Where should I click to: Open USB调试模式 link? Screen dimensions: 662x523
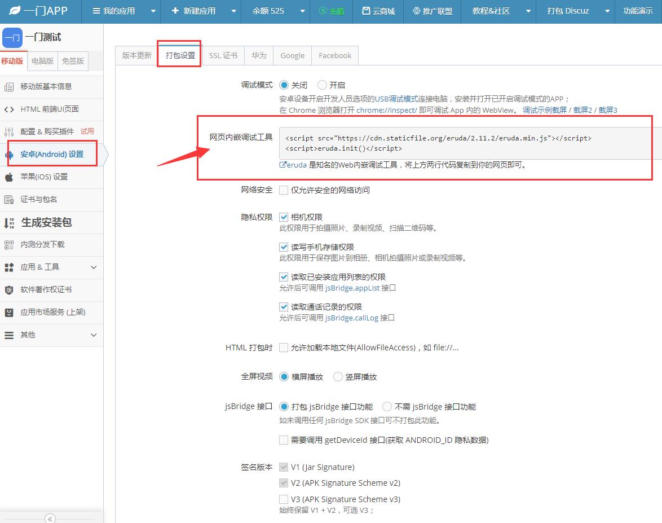[396, 99]
